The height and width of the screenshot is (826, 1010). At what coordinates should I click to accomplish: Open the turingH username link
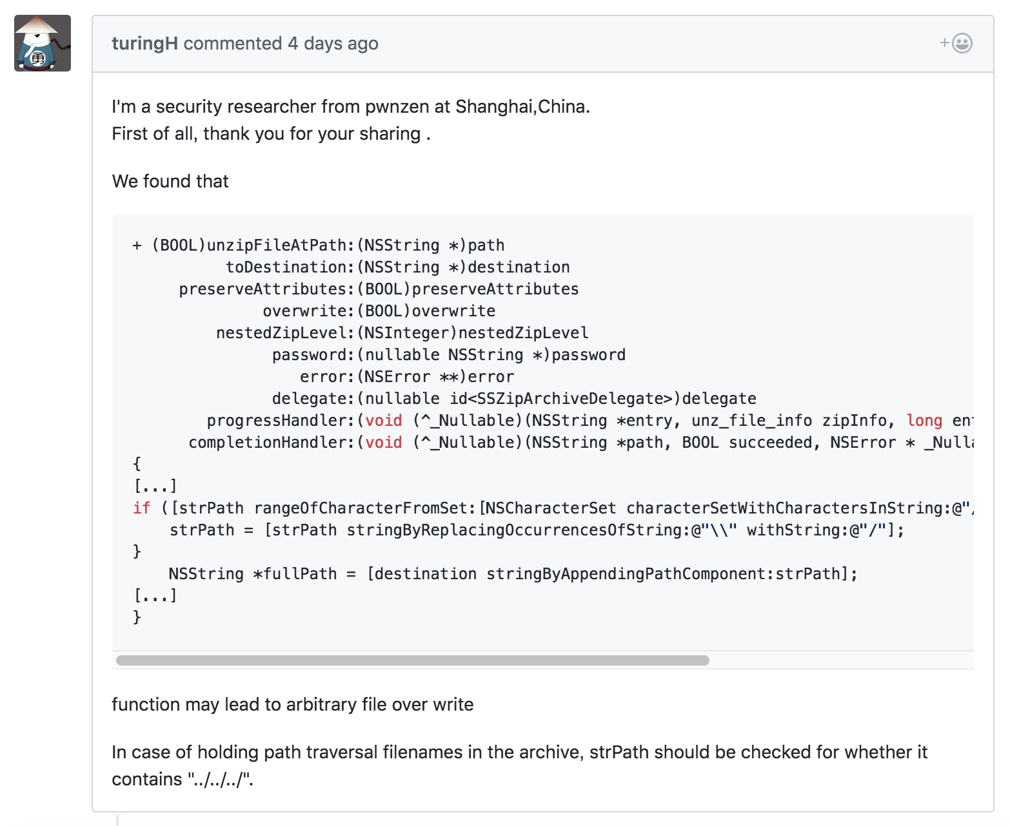(144, 43)
